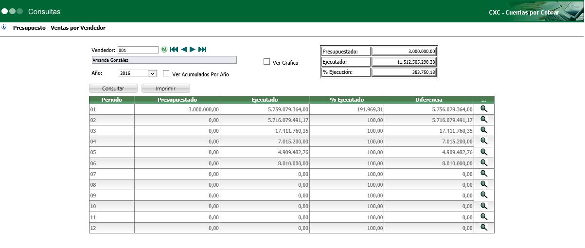This screenshot has width=585, height=248.
Task: Click the Presupuestado column header
Action: coord(177,100)
